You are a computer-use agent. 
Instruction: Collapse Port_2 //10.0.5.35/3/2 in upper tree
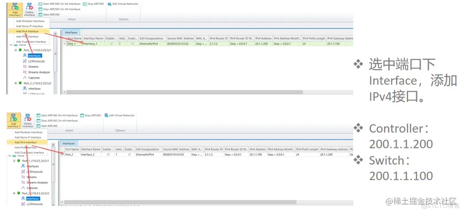point(16,83)
